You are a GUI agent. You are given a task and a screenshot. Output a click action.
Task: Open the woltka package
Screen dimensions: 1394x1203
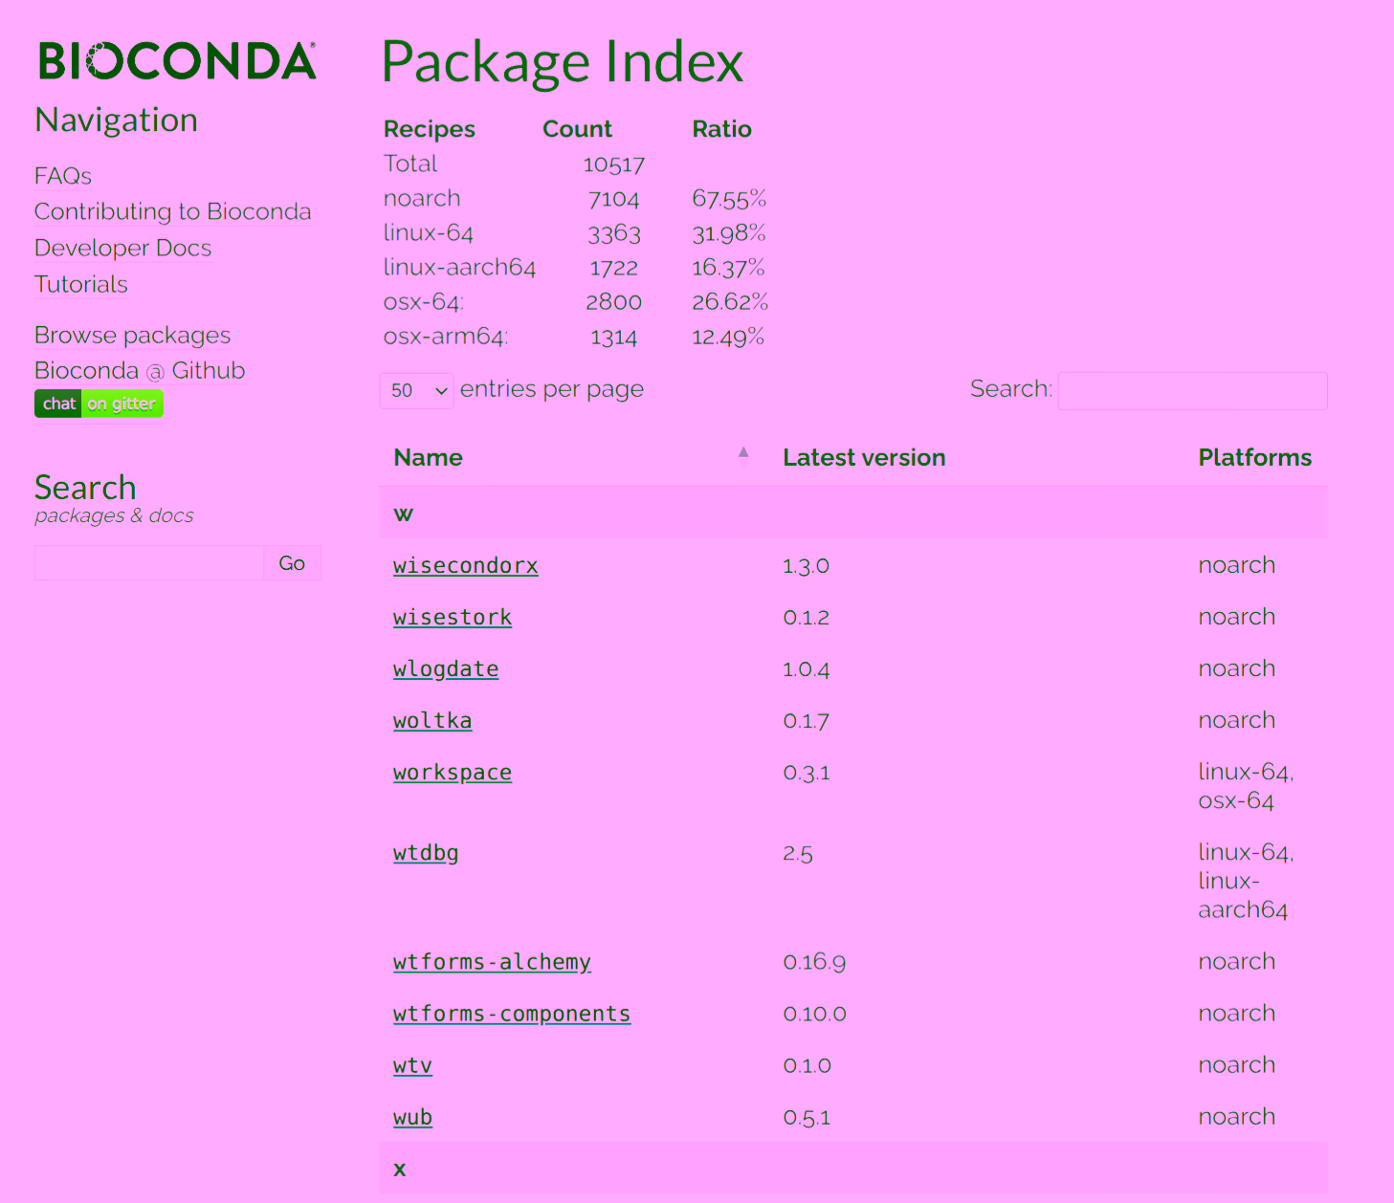(x=432, y=720)
